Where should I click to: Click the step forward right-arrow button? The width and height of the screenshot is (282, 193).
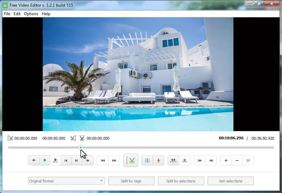click(x=88, y=160)
